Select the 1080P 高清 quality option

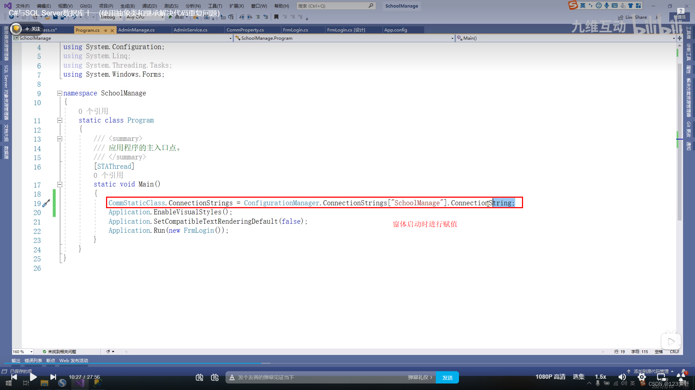click(550, 377)
